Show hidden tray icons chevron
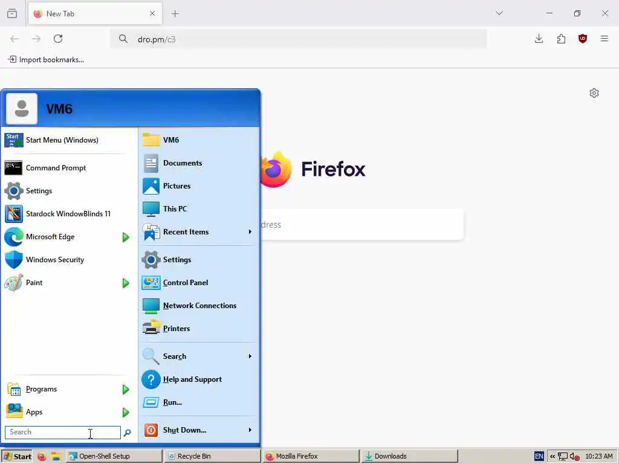The image size is (619, 464). 553,457
